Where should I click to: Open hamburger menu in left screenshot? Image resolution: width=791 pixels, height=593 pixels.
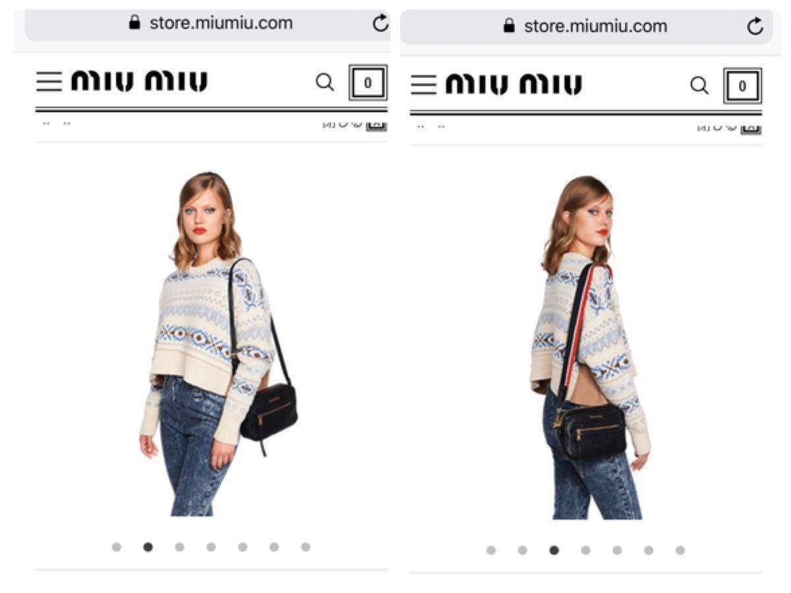point(49,82)
